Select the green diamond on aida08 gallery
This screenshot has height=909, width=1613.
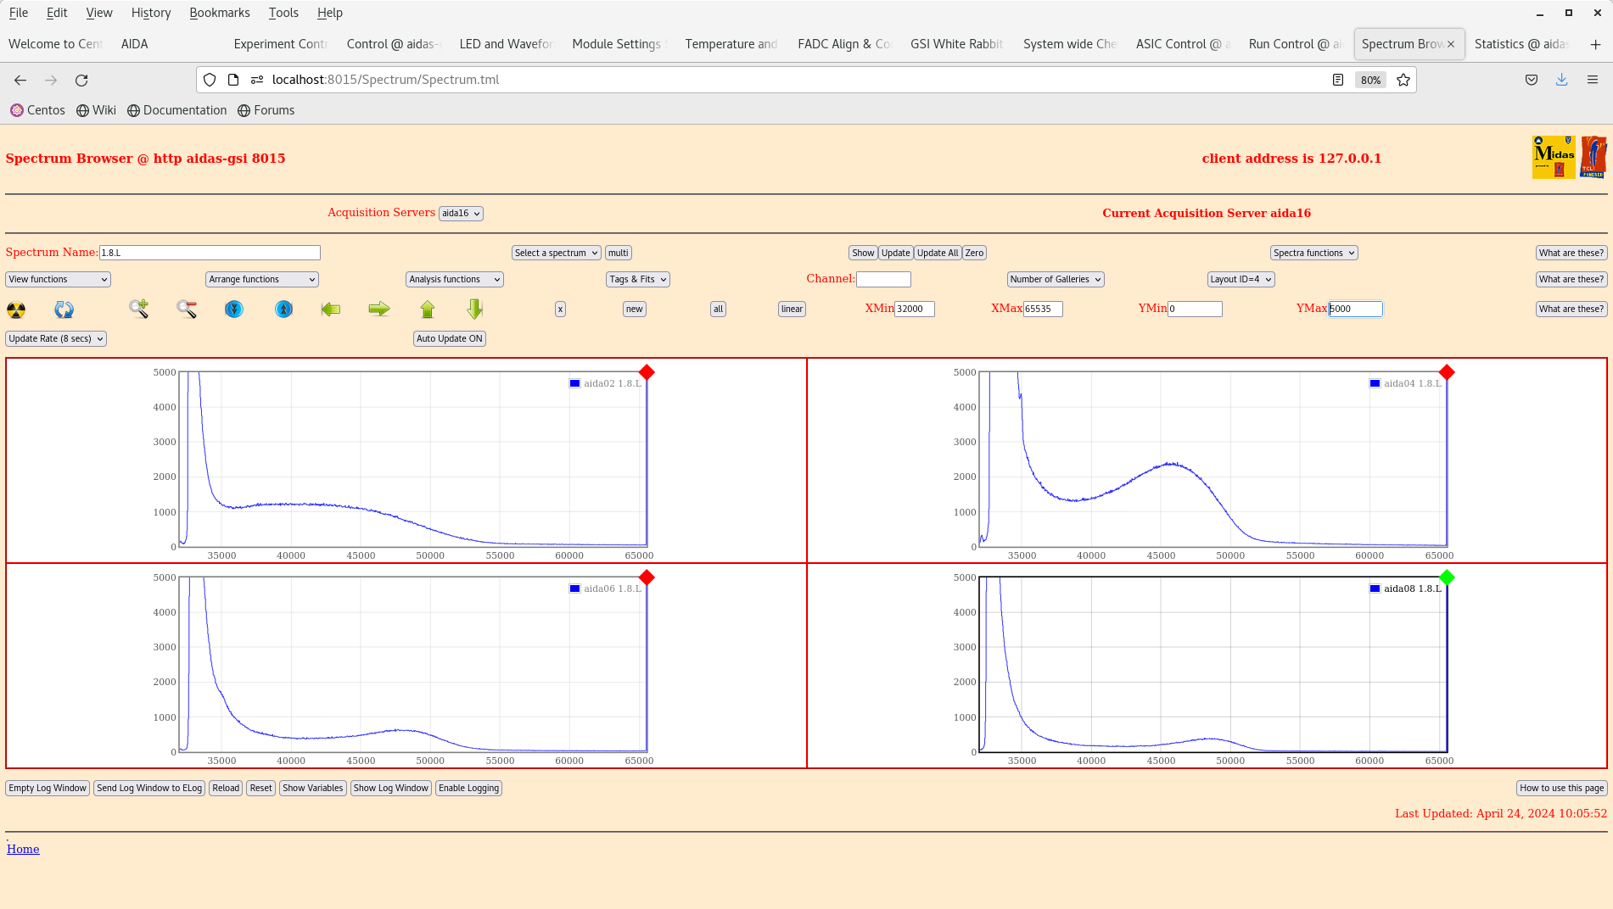click(x=1447, y=577)
